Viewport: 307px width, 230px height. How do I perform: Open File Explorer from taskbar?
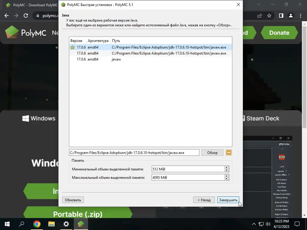pyautogui.click(x=51, y=224)
